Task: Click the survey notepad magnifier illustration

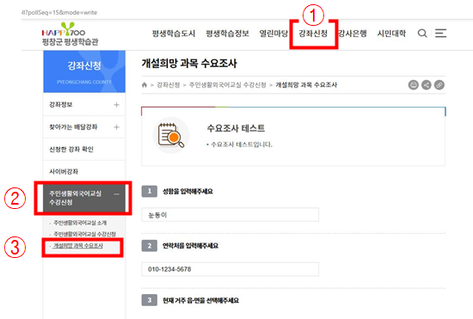Action: coord(171,135)
